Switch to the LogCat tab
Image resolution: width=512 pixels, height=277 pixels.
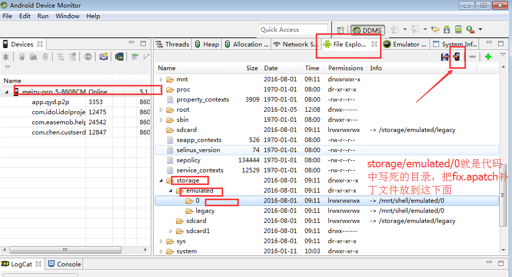pyautogui.click(x=21, y=264)
